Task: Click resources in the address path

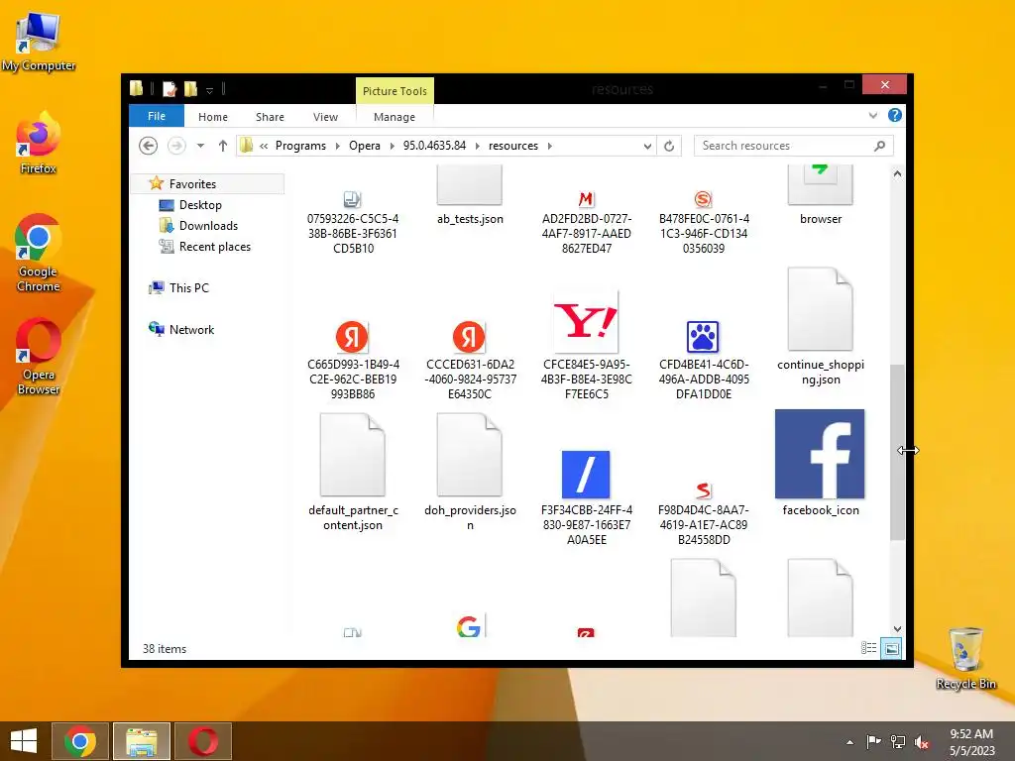Action: pyautogui.click(x=513, y=146)
